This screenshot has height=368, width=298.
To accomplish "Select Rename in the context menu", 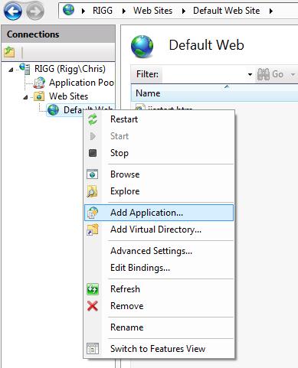I will (159, 327).
